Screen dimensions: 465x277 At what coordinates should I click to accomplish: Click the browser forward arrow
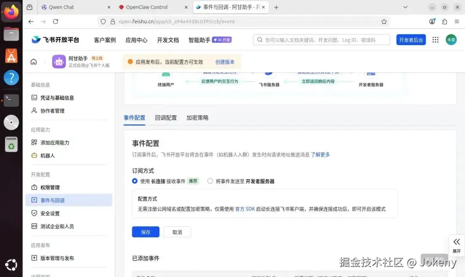[x=43, y=21]
